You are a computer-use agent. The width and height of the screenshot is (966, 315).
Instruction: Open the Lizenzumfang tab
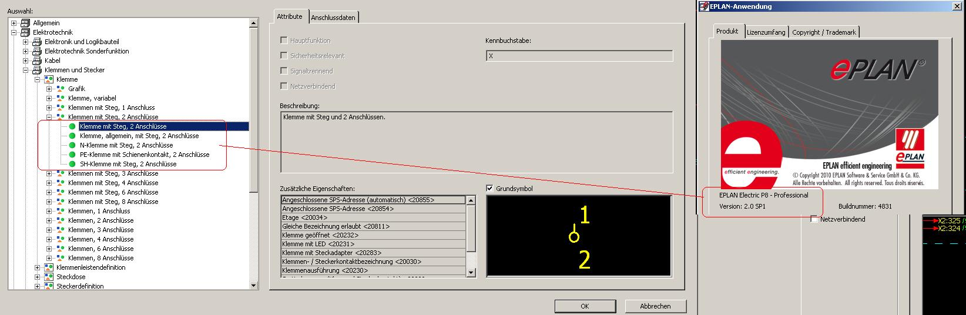tap(766, 32)
